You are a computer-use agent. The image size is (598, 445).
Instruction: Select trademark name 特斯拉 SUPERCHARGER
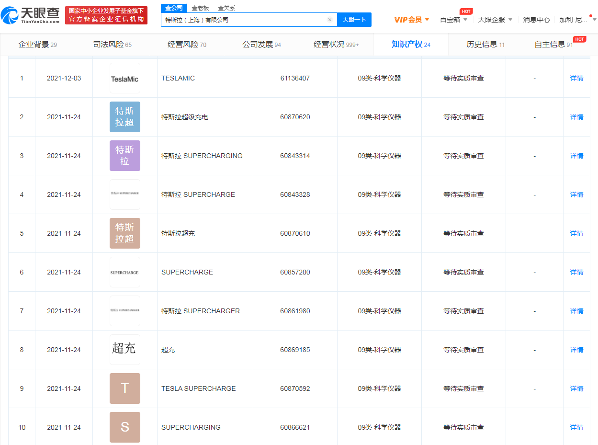tap(201, 311)
